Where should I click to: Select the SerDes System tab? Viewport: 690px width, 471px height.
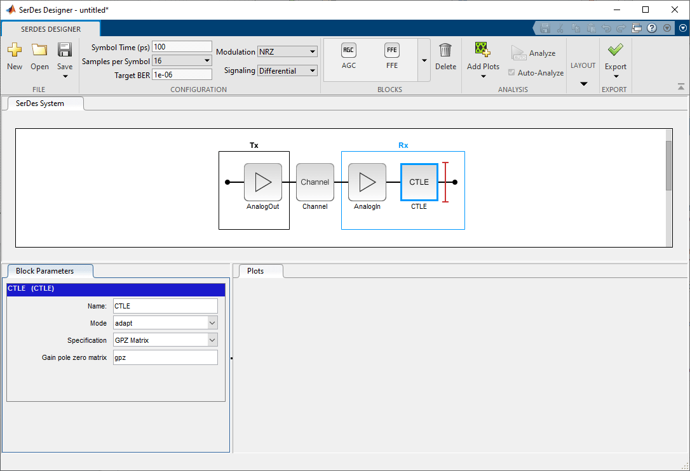click(45, 104)
